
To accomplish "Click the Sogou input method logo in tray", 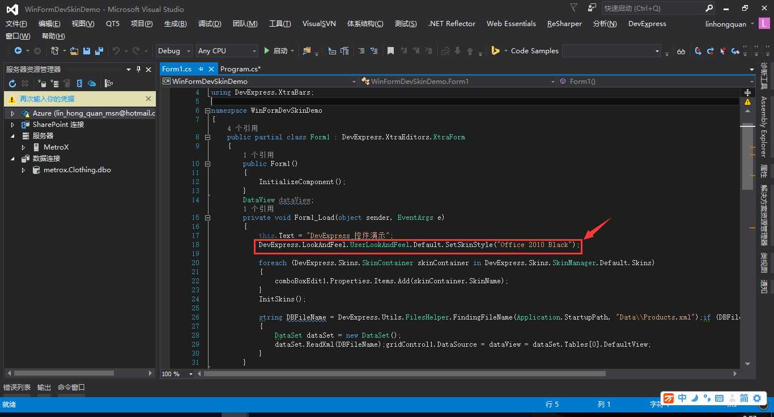I will (669, 398).
